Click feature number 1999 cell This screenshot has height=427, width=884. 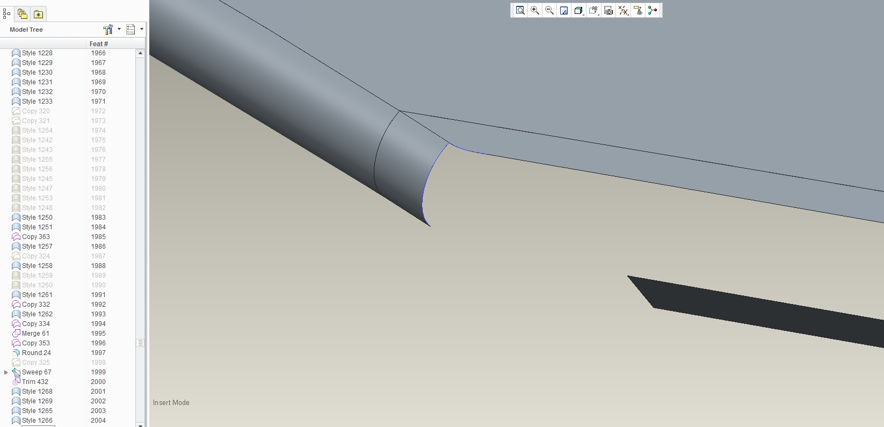tap(98, 372)
